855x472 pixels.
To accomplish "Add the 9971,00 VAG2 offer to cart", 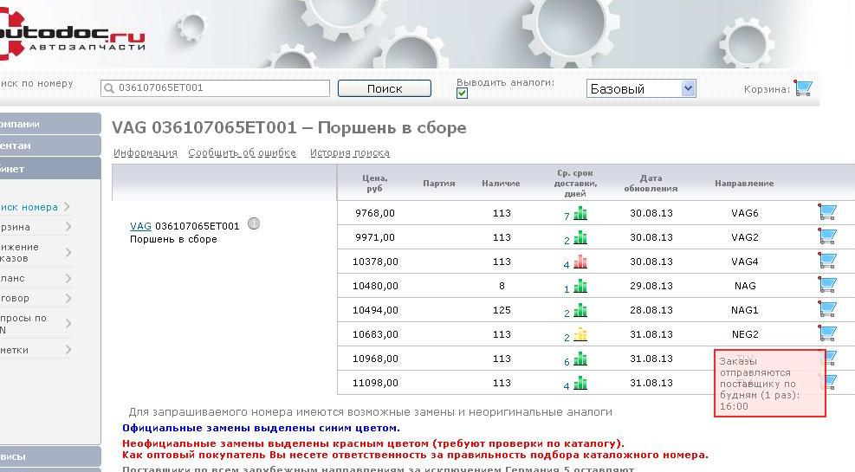I will tap(826, 236).
